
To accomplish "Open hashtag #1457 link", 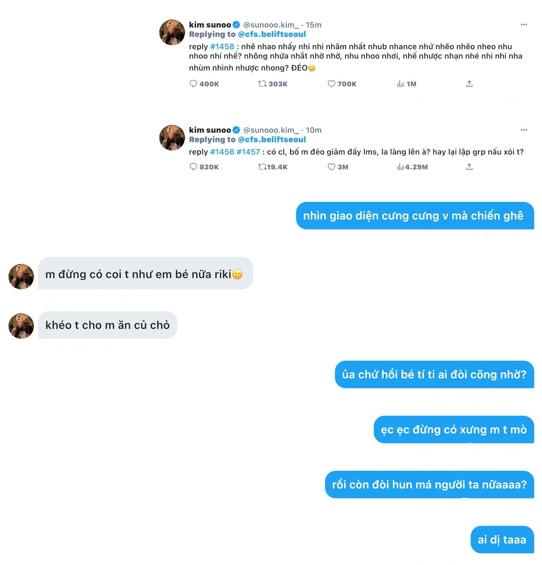I will 248,152.
